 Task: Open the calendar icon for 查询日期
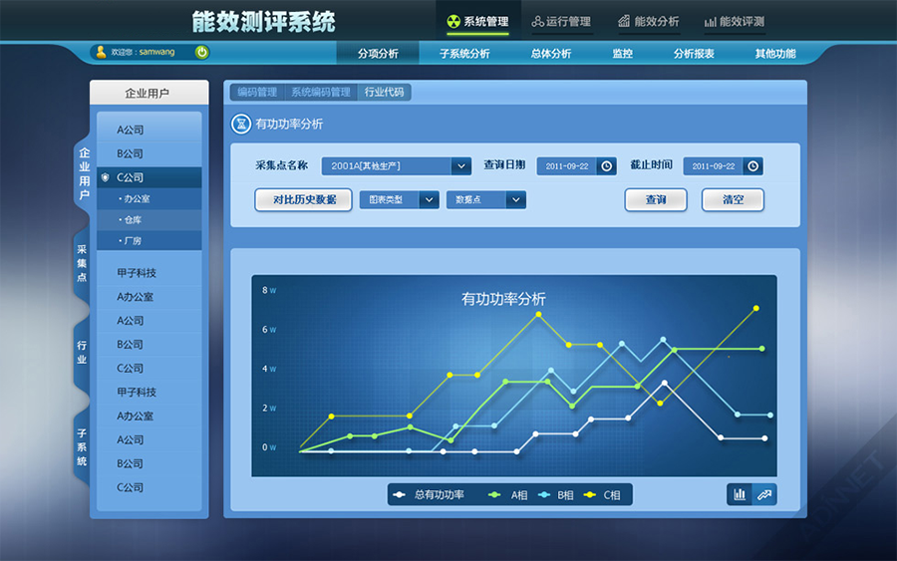tap(606, 166)
